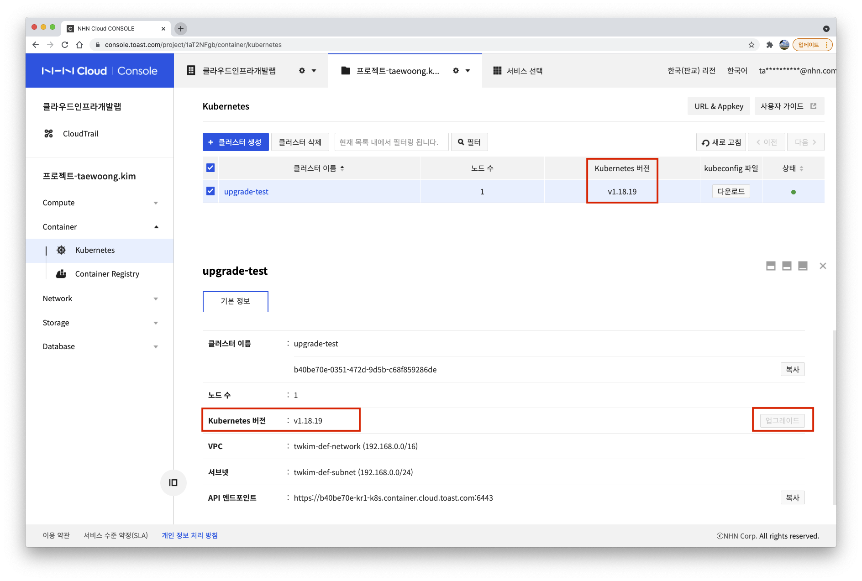Viewport: 862px width, 581px height.
Task: Open the 한국어 language selector
Action: pos(737,71)
